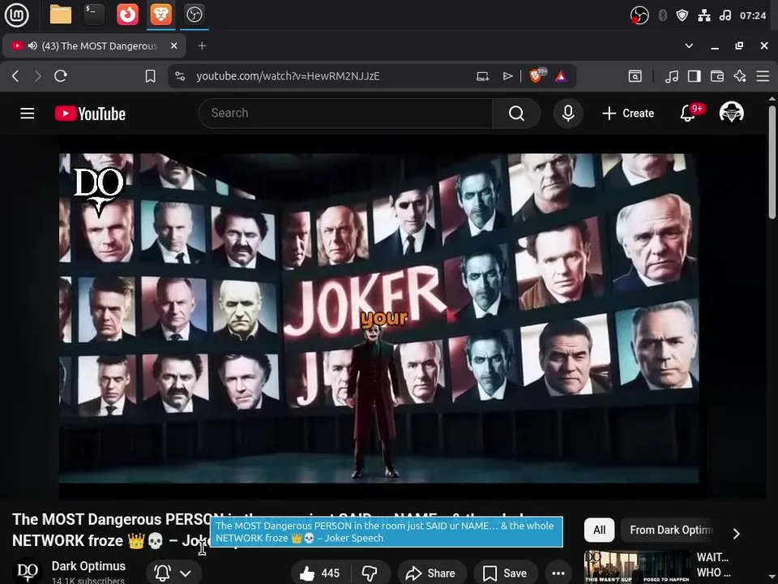Open the WAIT... WHO recommended video thumbnail
Screen dimensions: 778x584
[x=637, y=567]
